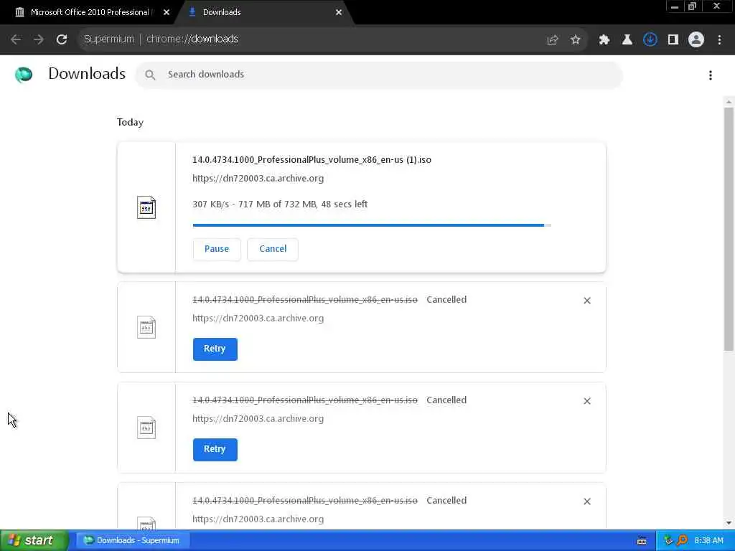This screenshot has height=551, width=735.
Task: Open the flask experiments icon
Action: click(x=627, y=40)
